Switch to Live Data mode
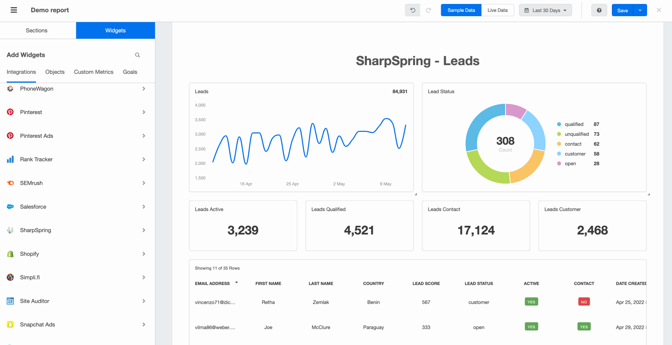The height and width of the screenshot is (345, 672). point(497,10)
